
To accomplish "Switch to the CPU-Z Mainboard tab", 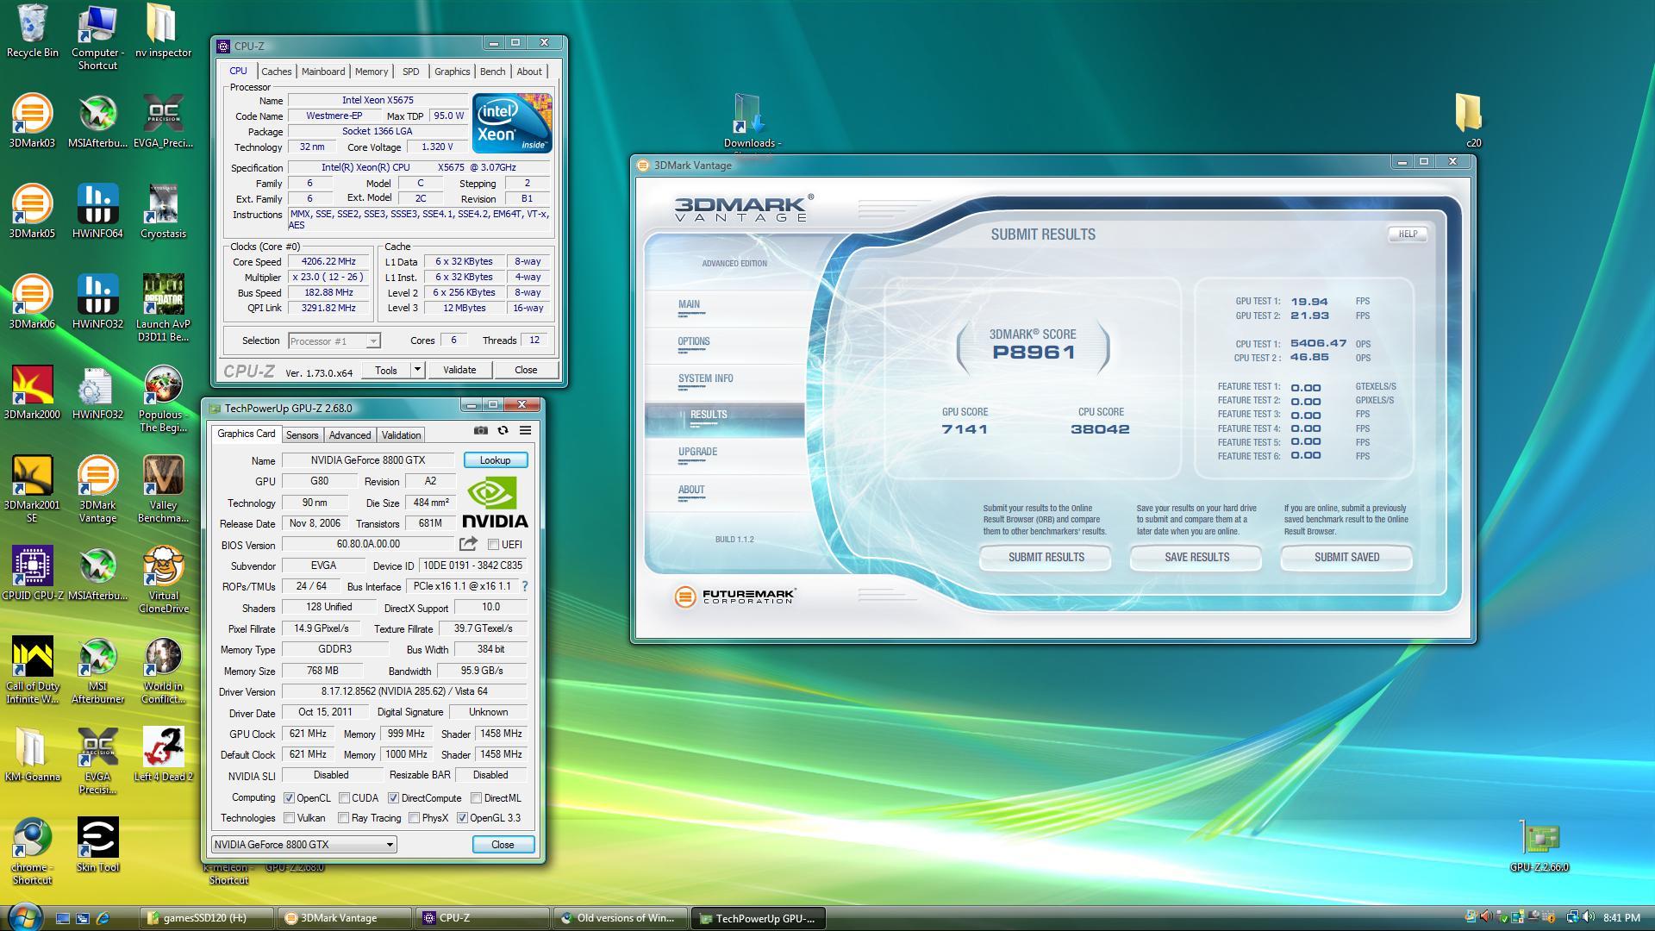I will coord(323,72).
